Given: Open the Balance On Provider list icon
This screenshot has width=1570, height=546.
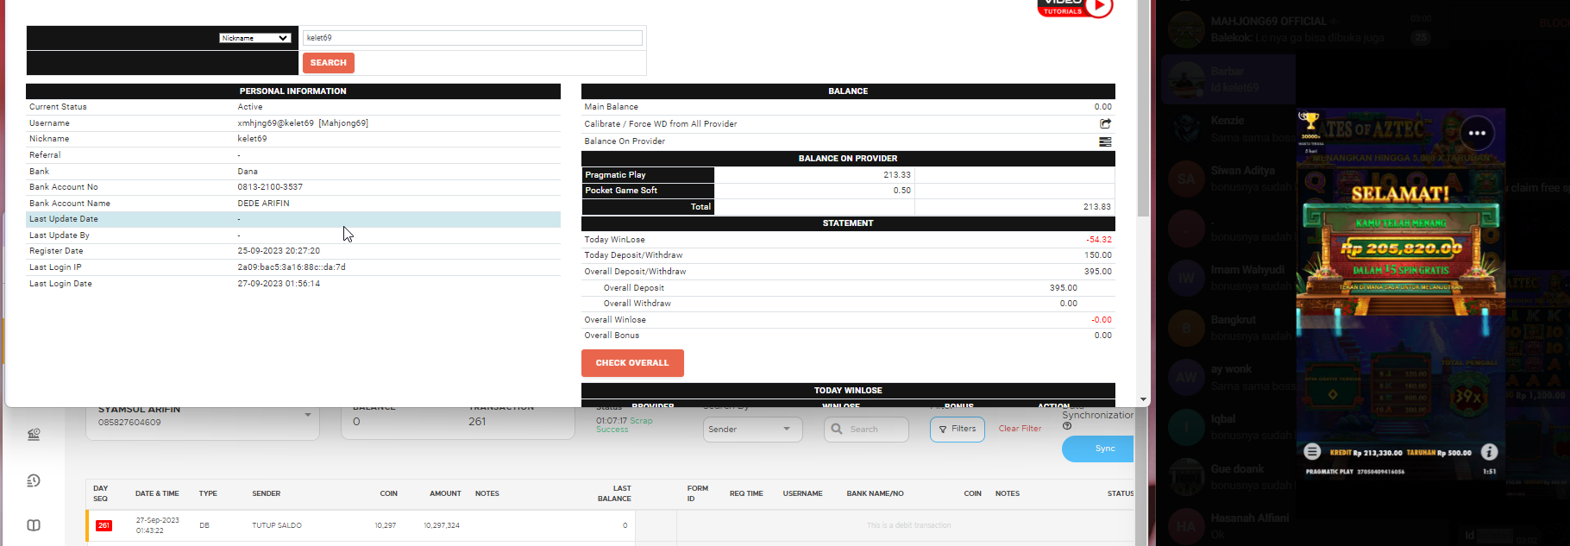Looking at the screenshot, I should [x=1105, y=141].
